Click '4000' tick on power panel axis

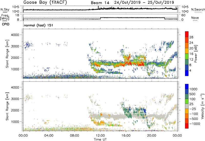[x=15, y=35]
